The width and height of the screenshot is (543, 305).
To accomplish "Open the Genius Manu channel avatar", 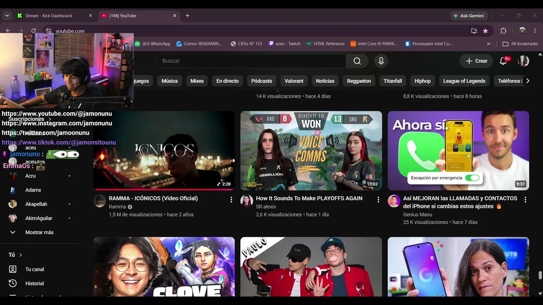I will tap(394, 201).
